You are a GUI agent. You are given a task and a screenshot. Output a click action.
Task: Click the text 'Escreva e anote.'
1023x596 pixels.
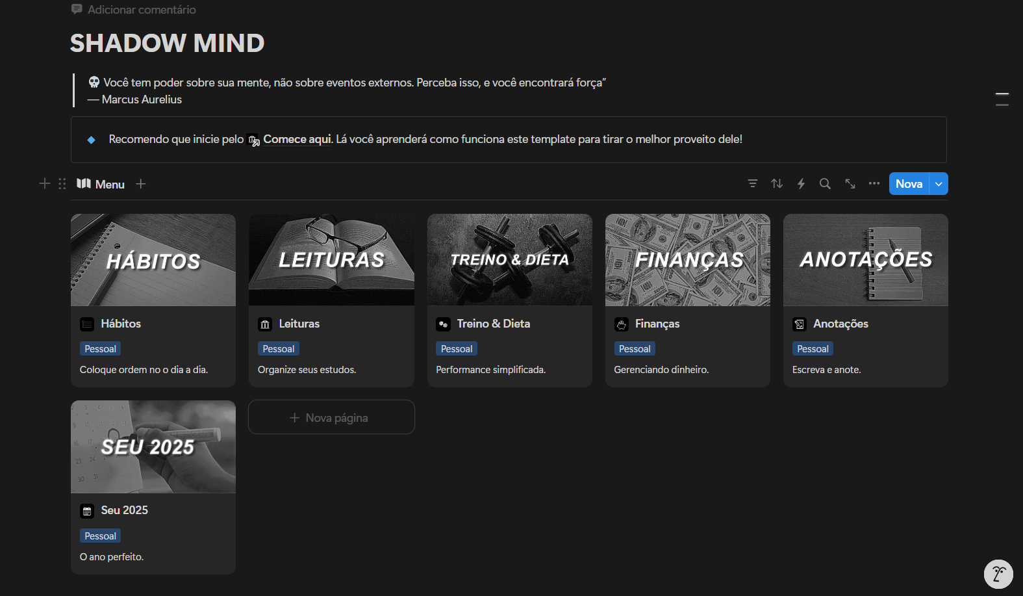(826, 370)
